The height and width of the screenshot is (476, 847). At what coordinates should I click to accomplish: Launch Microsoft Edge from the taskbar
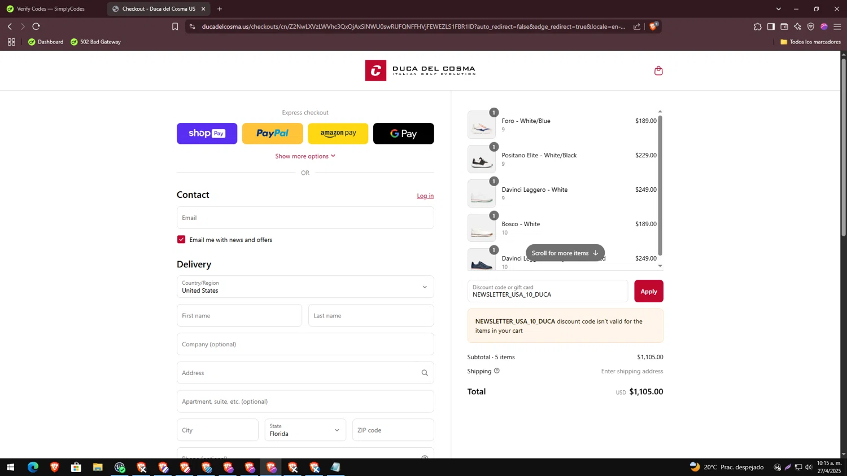(x=33, y=467)
